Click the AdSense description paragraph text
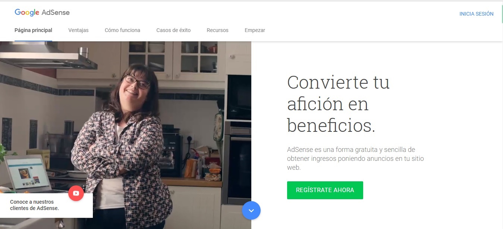The image size is (503, 229). click(x=355, y=159)
